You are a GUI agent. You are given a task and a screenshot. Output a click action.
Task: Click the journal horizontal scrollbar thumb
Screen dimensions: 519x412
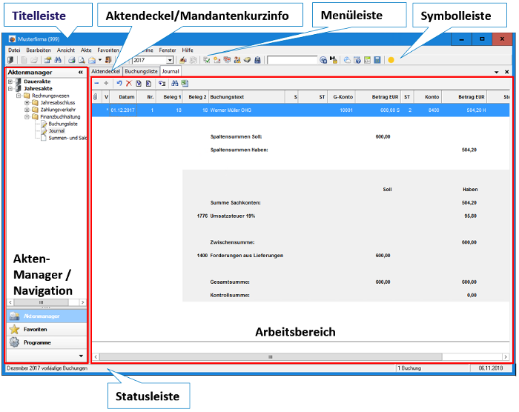[271, 356]
